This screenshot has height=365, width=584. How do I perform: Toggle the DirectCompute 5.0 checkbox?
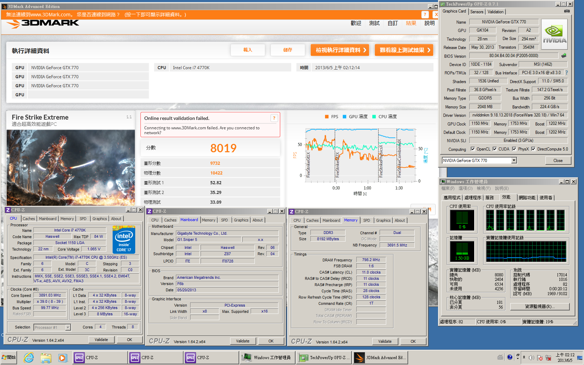(533, 149)
